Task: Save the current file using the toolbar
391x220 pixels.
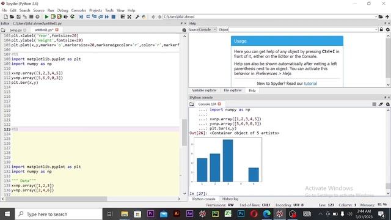Action: click(x=18, y=16)
